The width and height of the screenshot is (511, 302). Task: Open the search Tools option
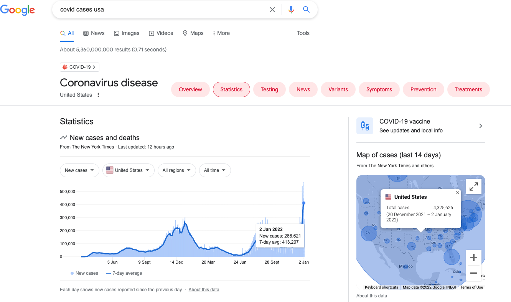coord(303,33)
